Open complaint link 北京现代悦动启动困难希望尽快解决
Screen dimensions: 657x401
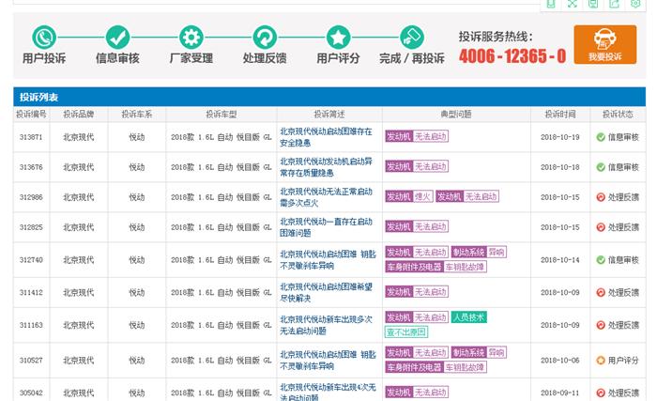[326, 292]
